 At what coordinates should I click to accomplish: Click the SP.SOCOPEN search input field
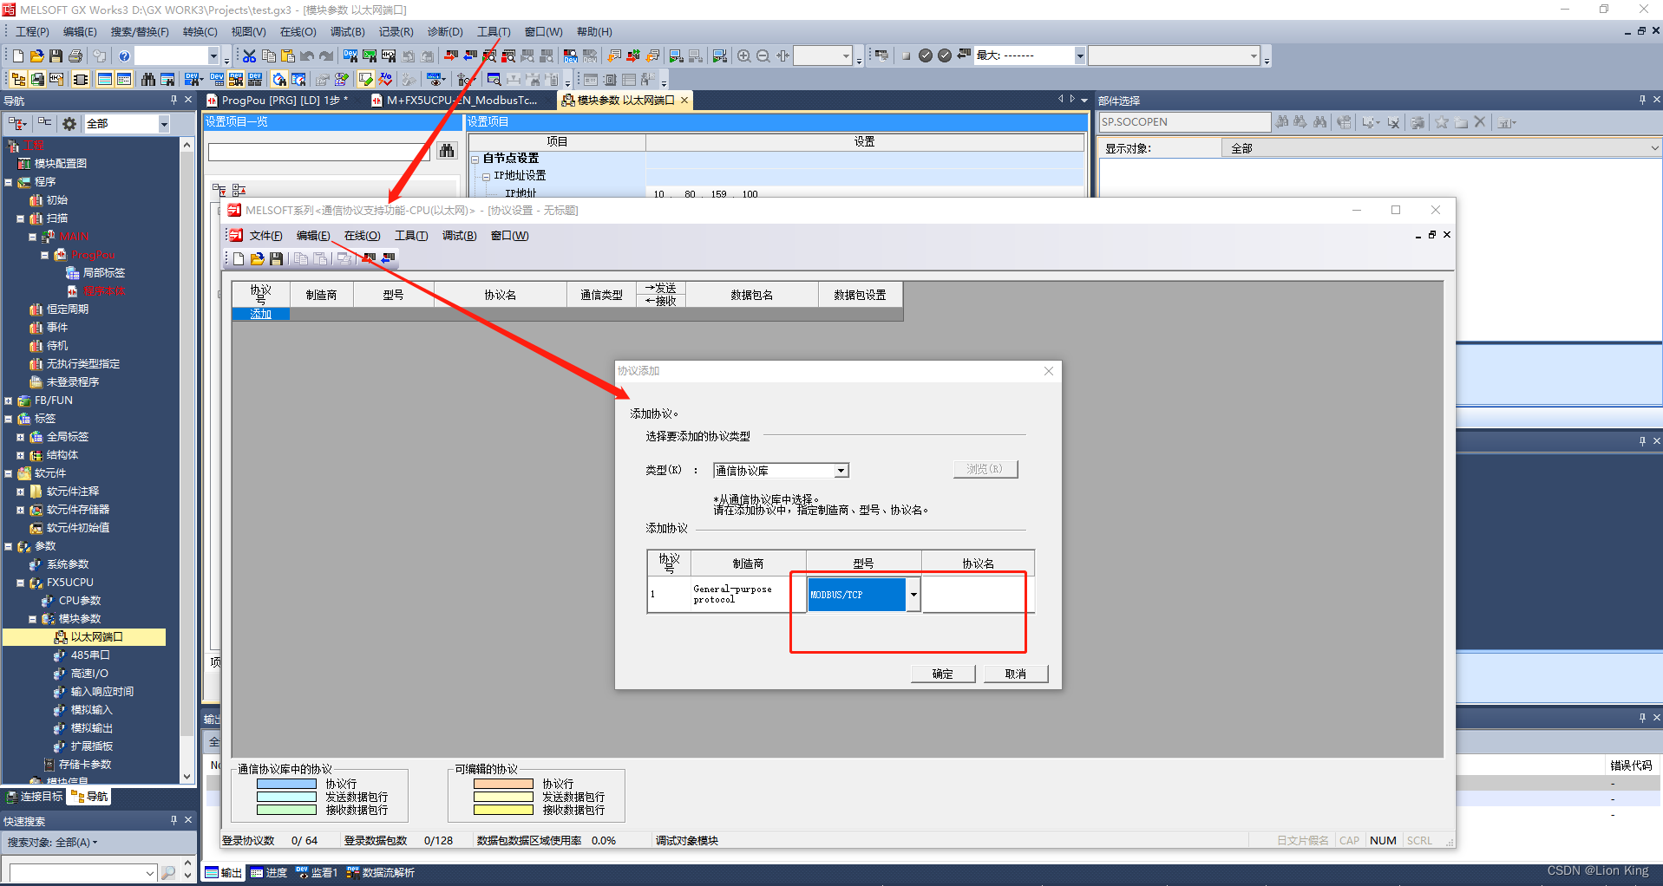tap(1184, 121)
